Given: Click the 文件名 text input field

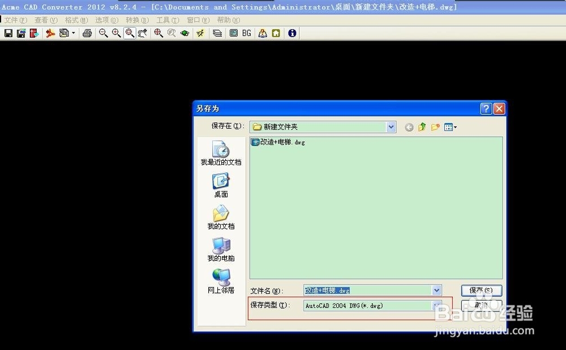Looking at the screenshot, I should pos(368,290).
